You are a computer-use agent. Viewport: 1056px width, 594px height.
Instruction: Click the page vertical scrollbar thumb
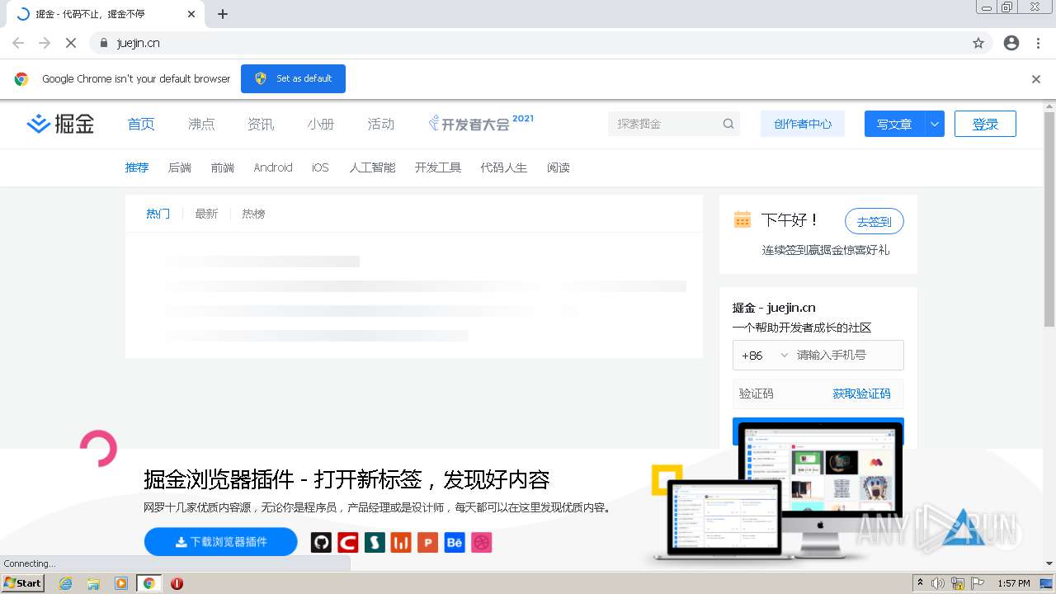(1049, 219)
